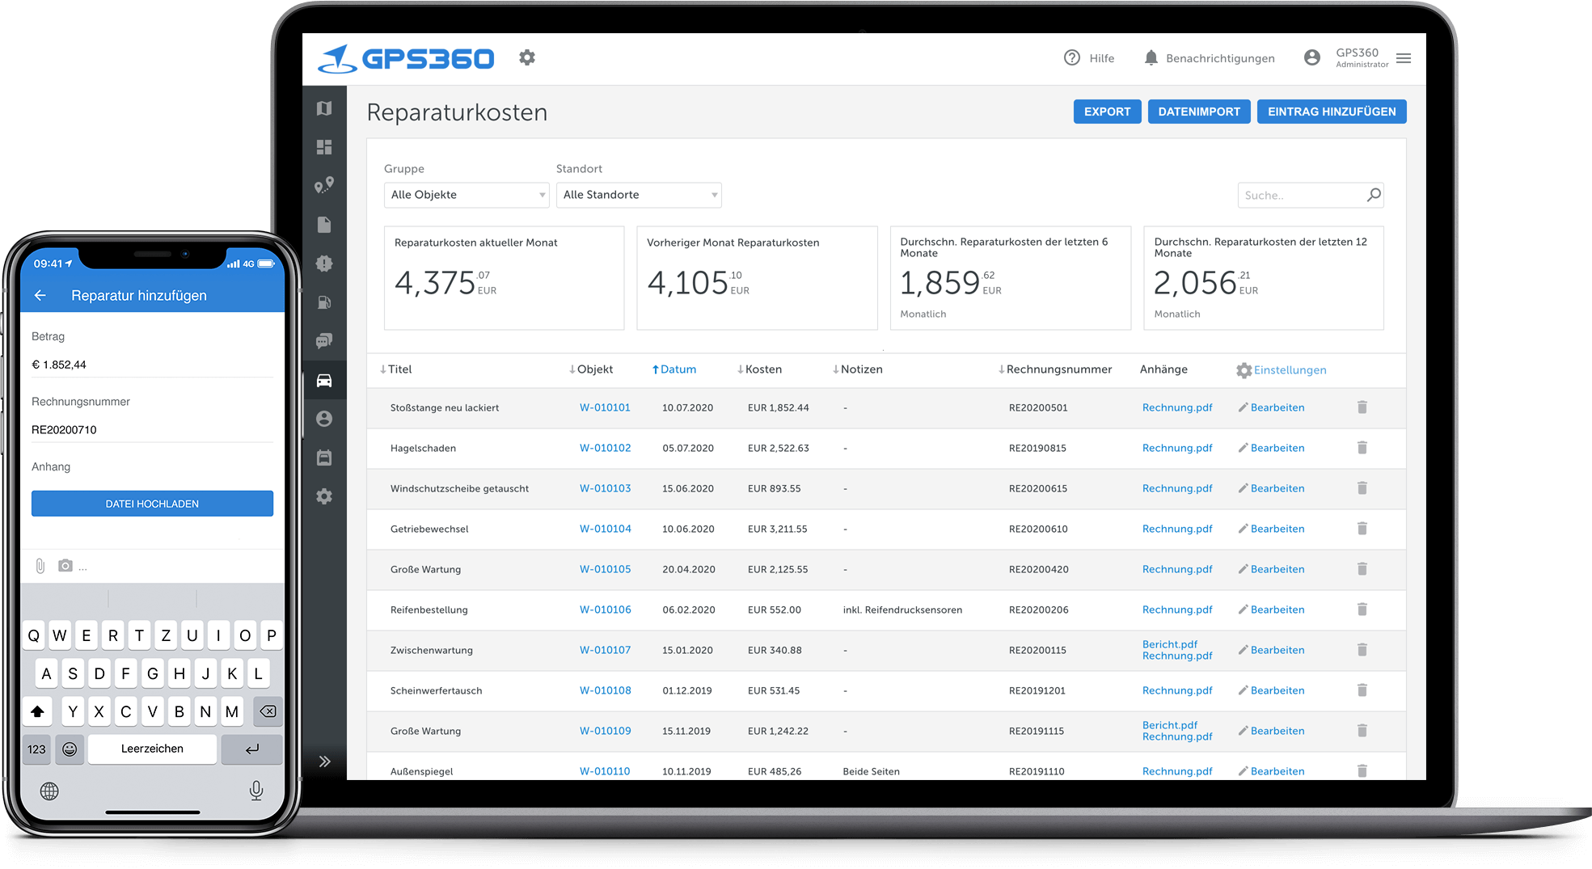This screenshot has height=869, width=1592.
Task: Open the Standort Alle Standorte dropdown
Action: 639,195
